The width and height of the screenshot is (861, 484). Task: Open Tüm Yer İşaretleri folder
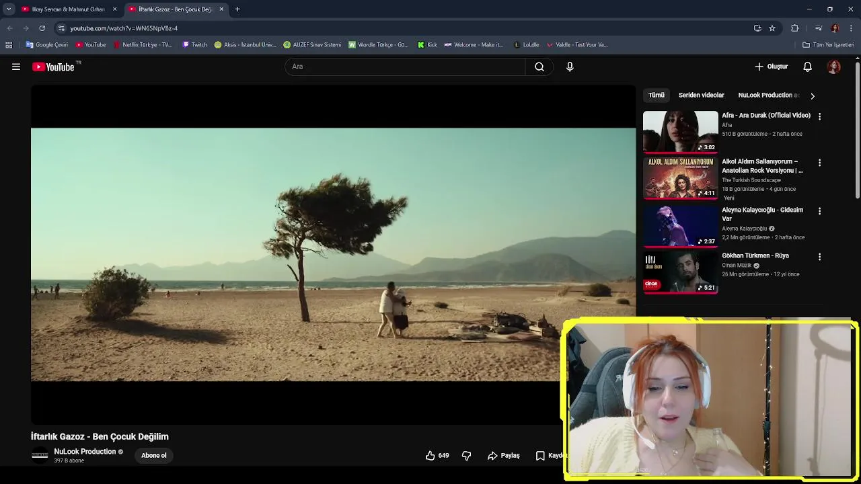click(x=828, y=45)
